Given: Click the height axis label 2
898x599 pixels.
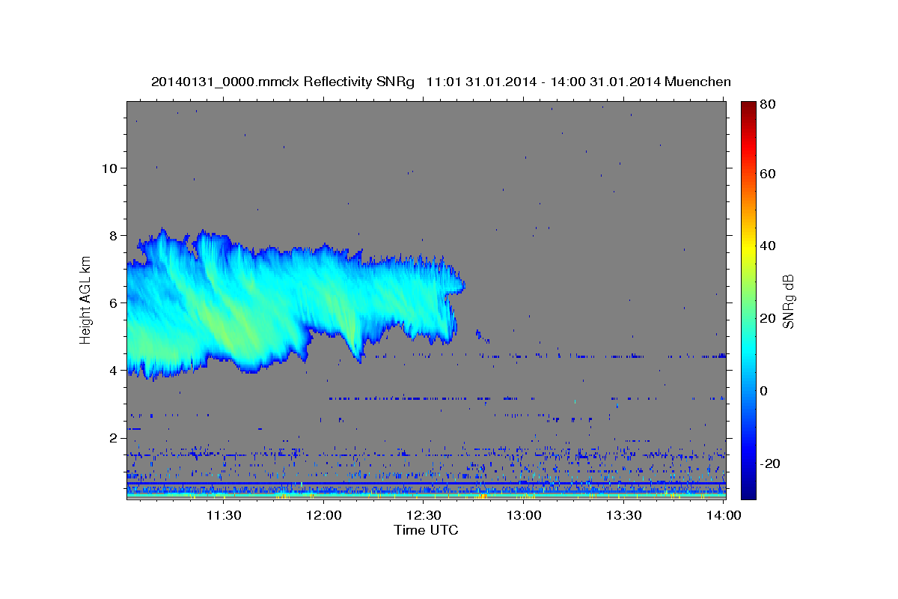Looking at the screenshot, I should [x=114, y=438].
